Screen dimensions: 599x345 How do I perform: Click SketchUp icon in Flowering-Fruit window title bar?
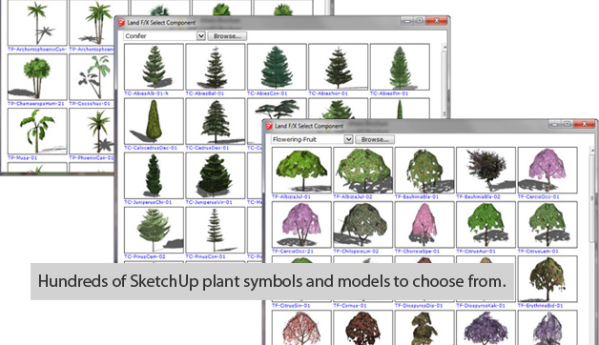tap(269, 126)
